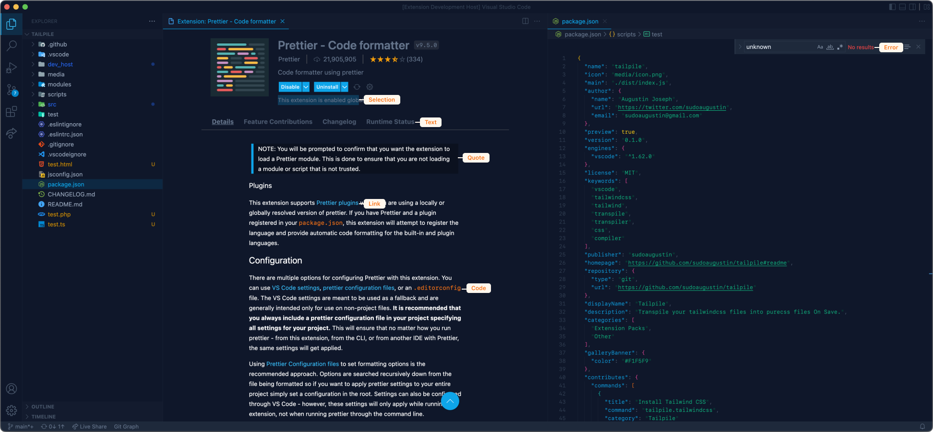Close the package.json editor tab
The height and width of the screenshot is (432, 933).
pos(605,21)
